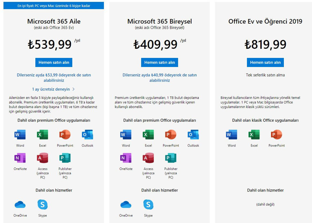Select the Word icon in Microsoft 365 Aile plan
The image size is (312, 223).
coord(20,135)
